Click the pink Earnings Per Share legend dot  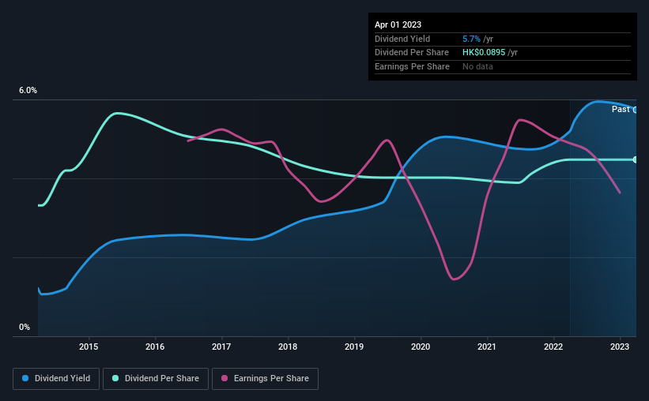[x=225, y=378]
